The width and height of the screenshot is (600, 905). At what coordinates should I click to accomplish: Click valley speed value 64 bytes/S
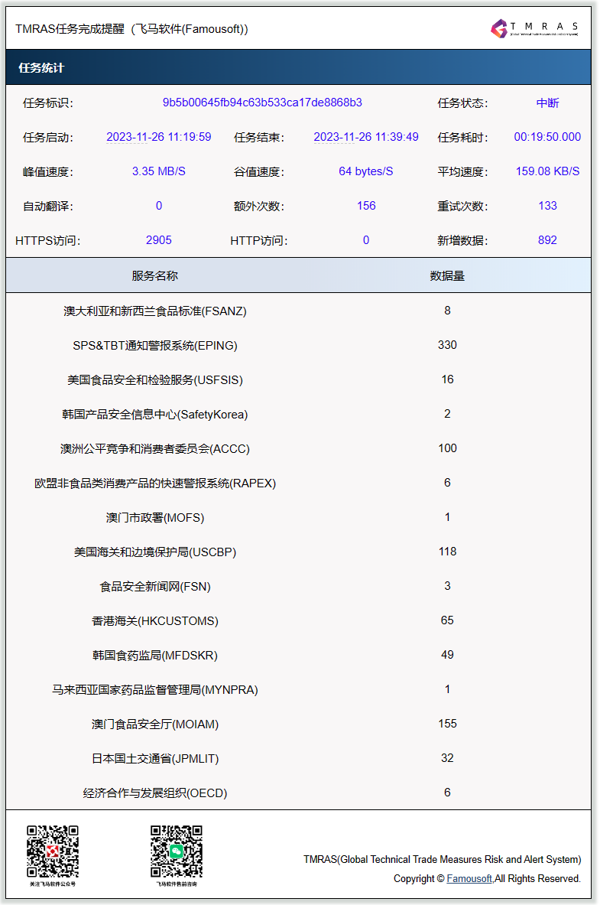(x=366, y=171)
